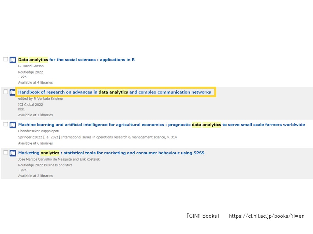Check the box for Data analytics for the social sciences
313x234 pixels.
(6, 59)
